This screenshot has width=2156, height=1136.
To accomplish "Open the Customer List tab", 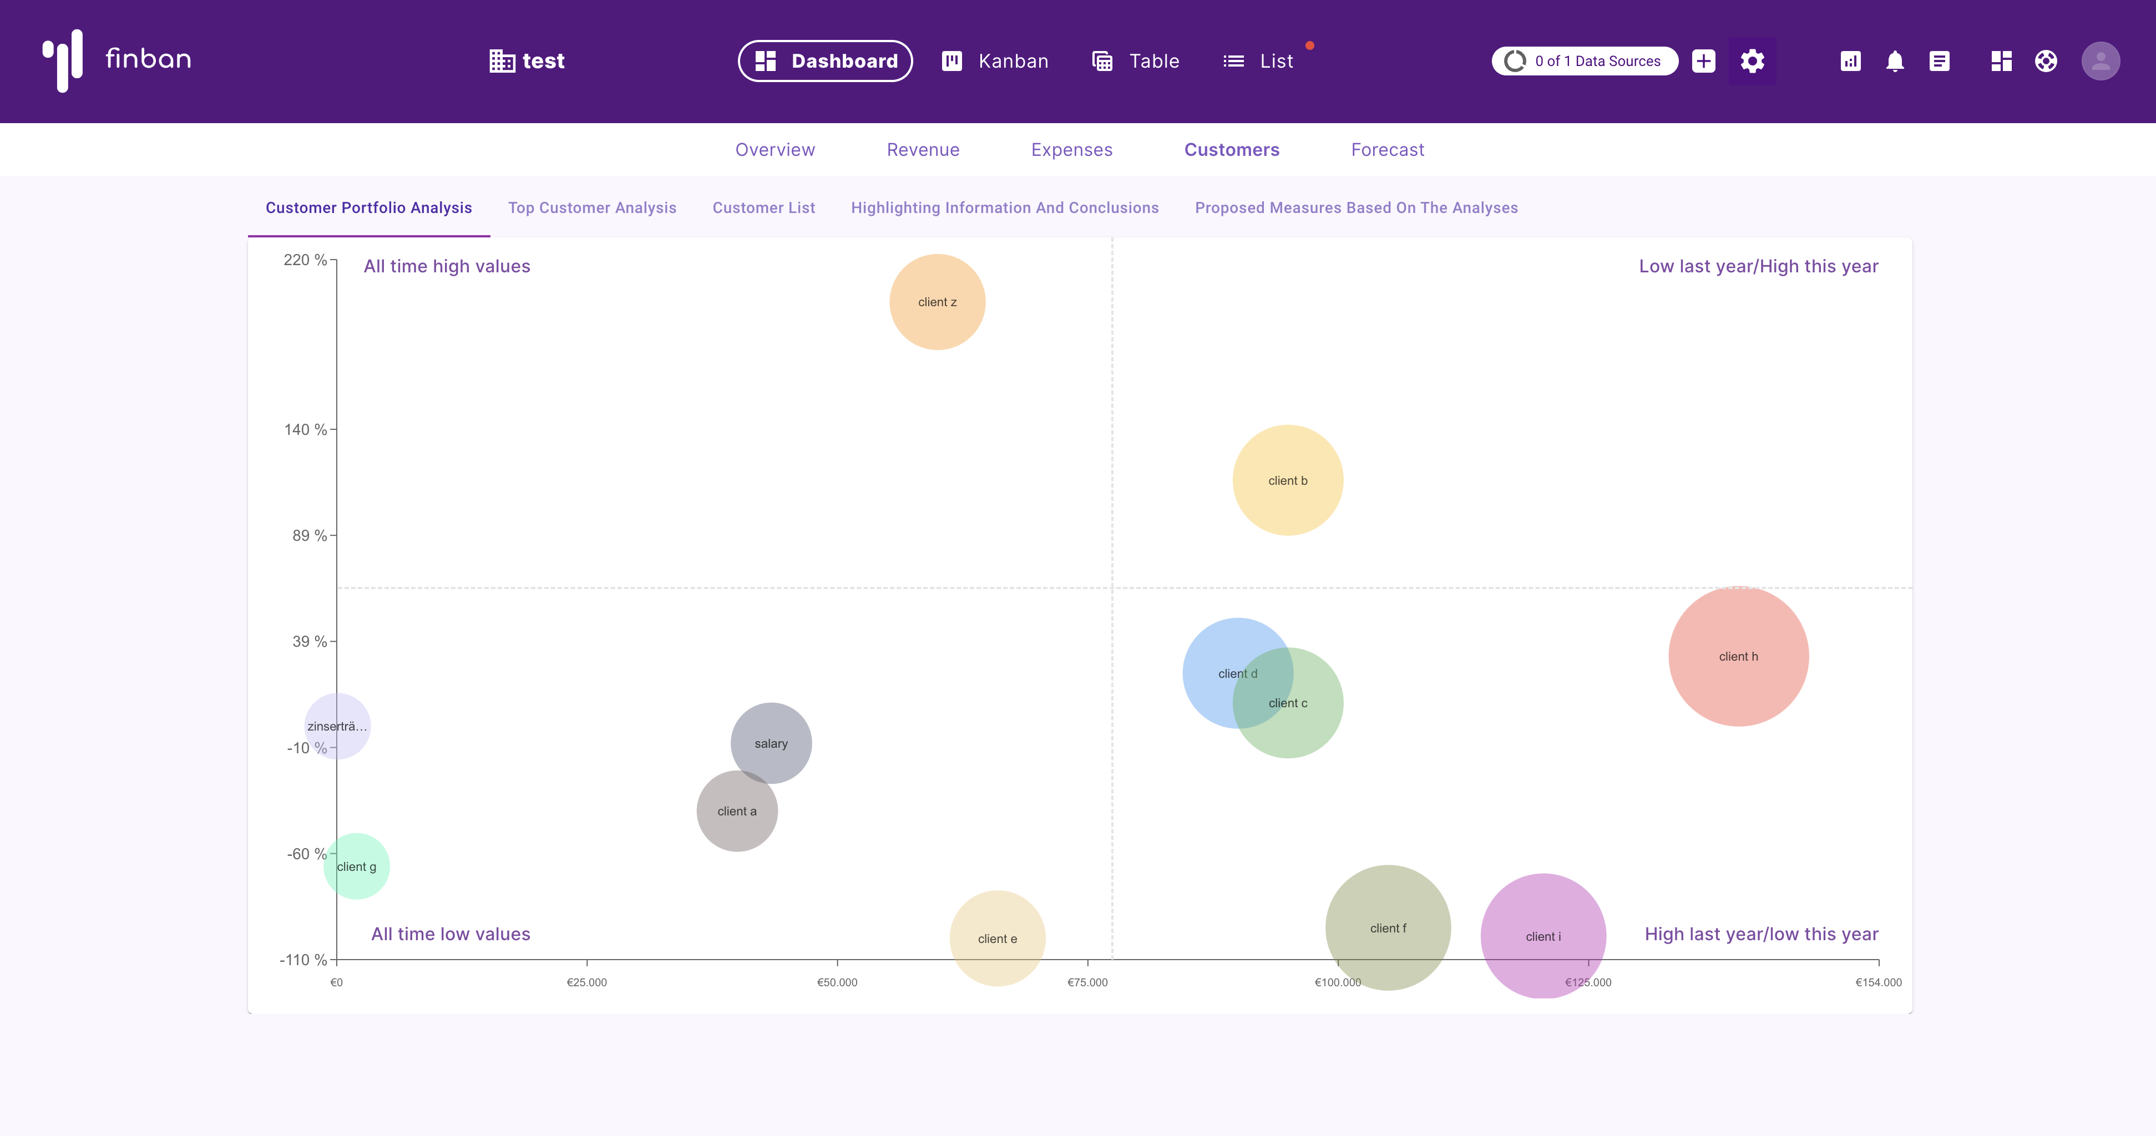I will coord(763,207).
